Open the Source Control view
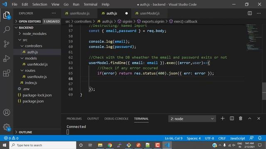The height and width of the screenshot is (149, 266). pyautogui.click(x=7, y=44)
